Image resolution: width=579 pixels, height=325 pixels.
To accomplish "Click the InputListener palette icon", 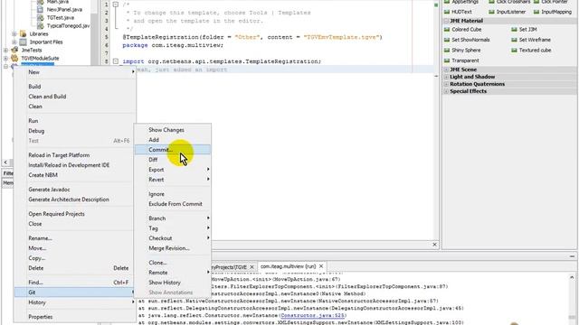I will [491, 12].
